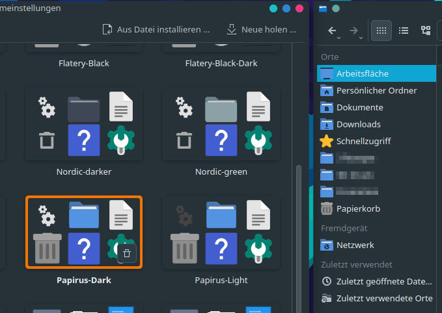The width and height of the screenshot is (442, 313).
Task: Switch file manager to icons view
Action: (381, 31)
